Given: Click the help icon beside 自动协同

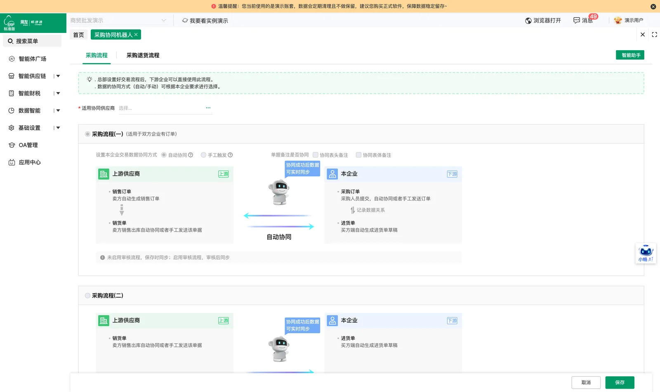Looking at the screenshot, I should (x=191, y=155).
